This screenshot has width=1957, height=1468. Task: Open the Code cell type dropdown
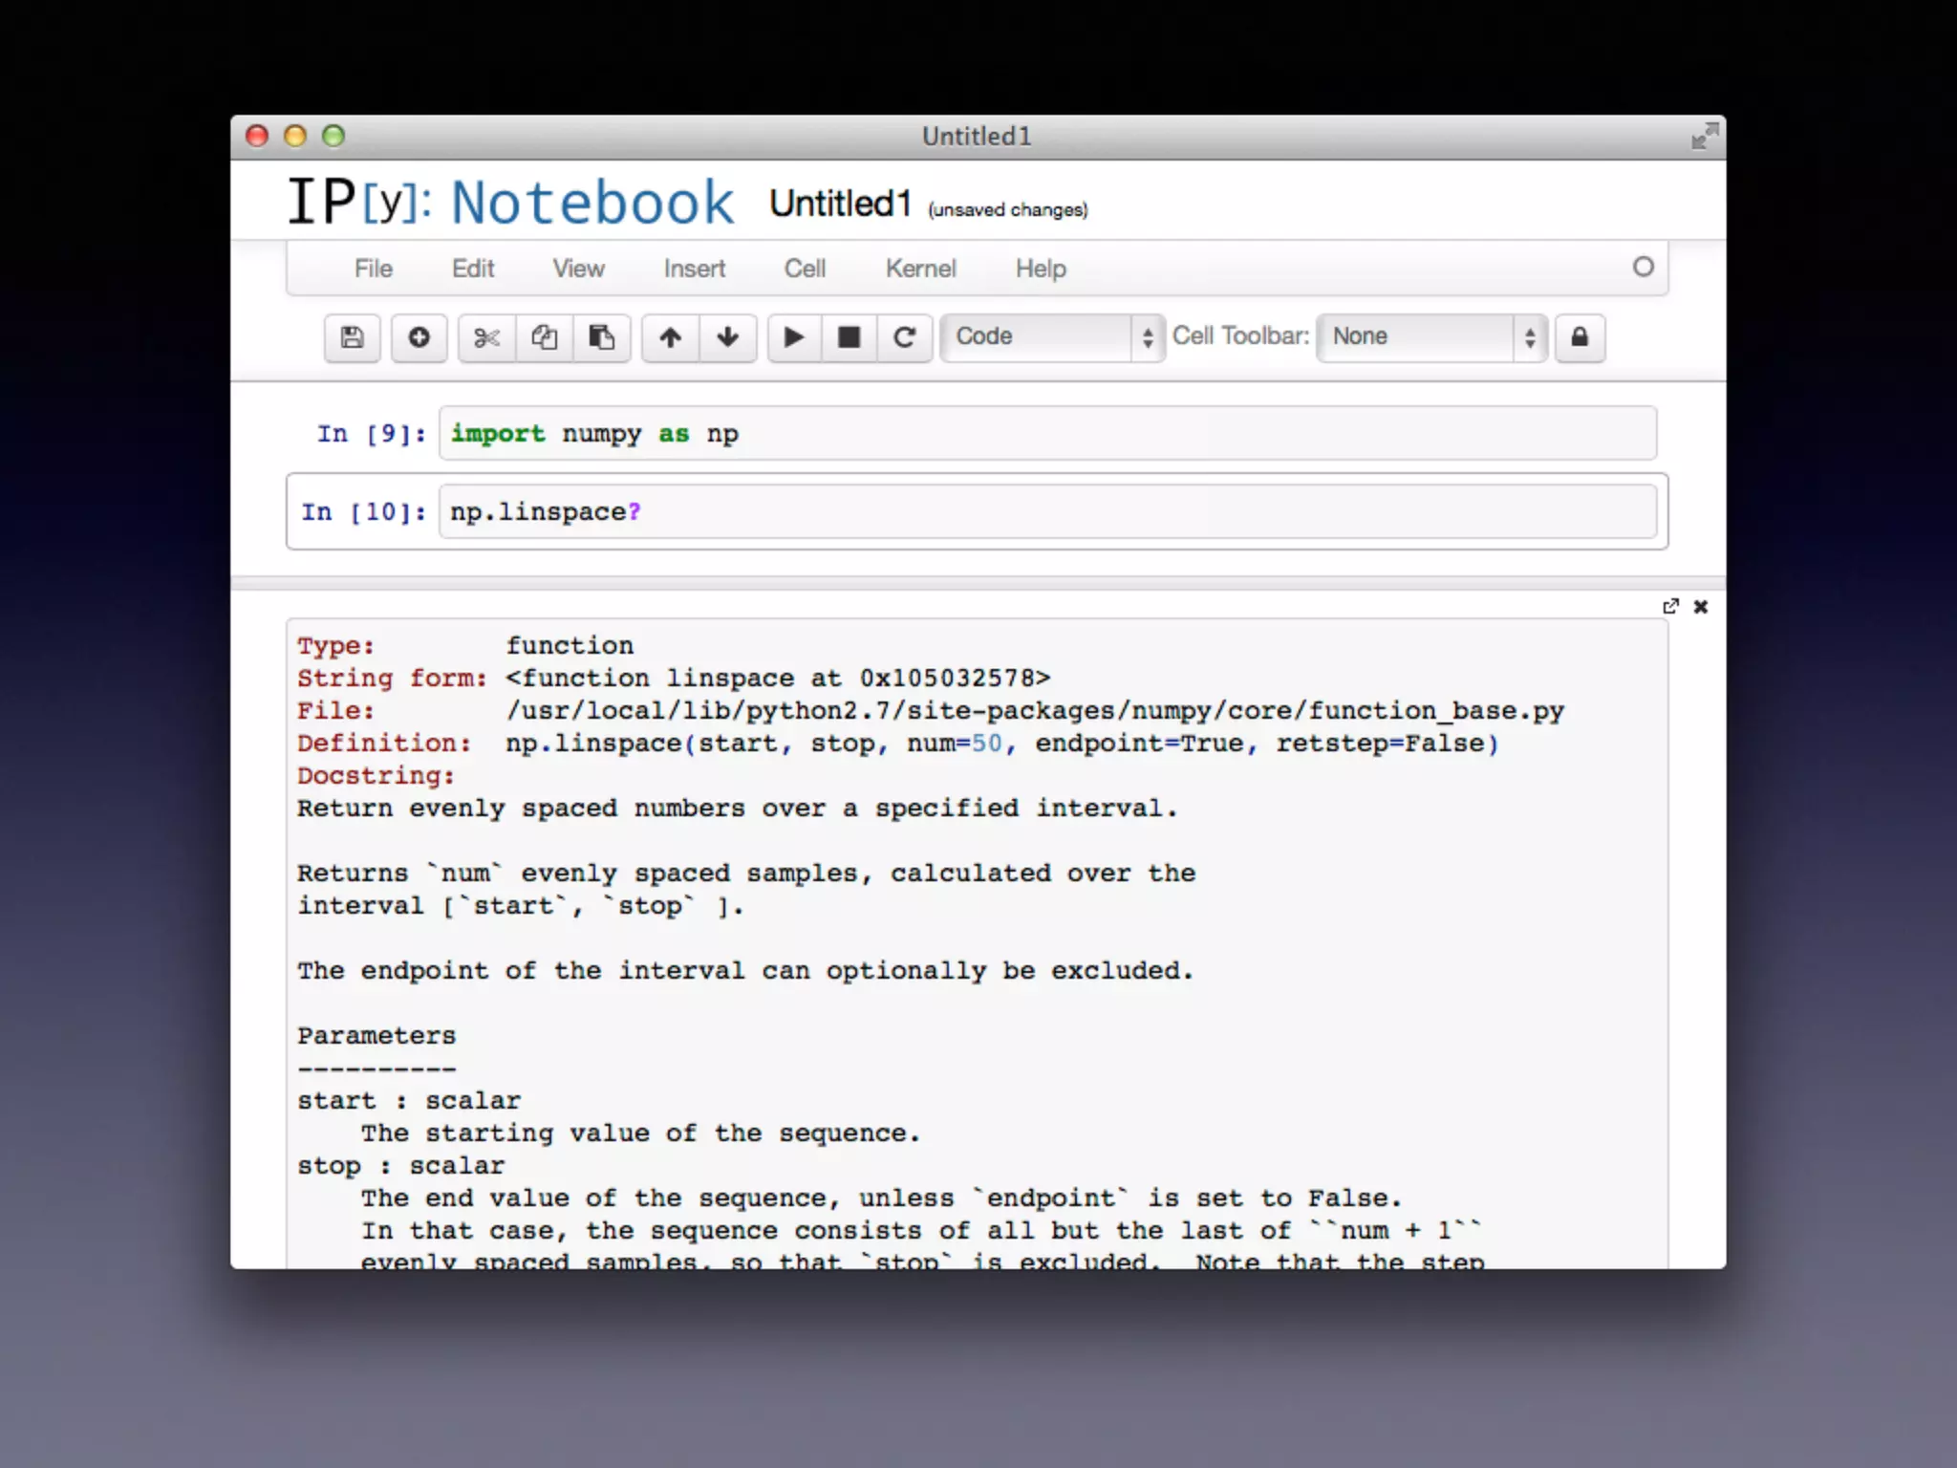pyautogui.click(x=1052, y=337)
